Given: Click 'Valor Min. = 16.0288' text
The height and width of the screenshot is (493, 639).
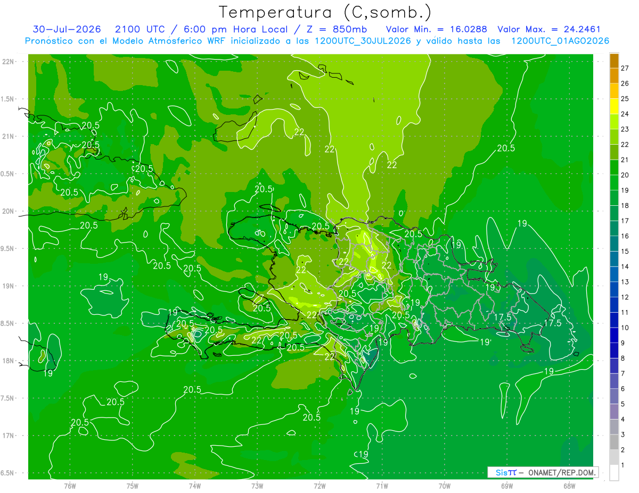Looking at the screenshot, I should 436,29.
